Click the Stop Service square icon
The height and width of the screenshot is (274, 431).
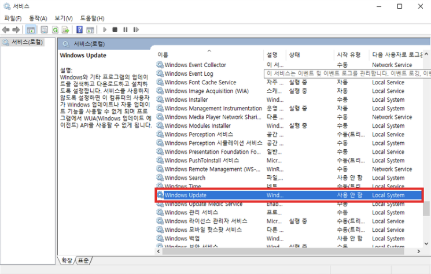click(115, 29)
